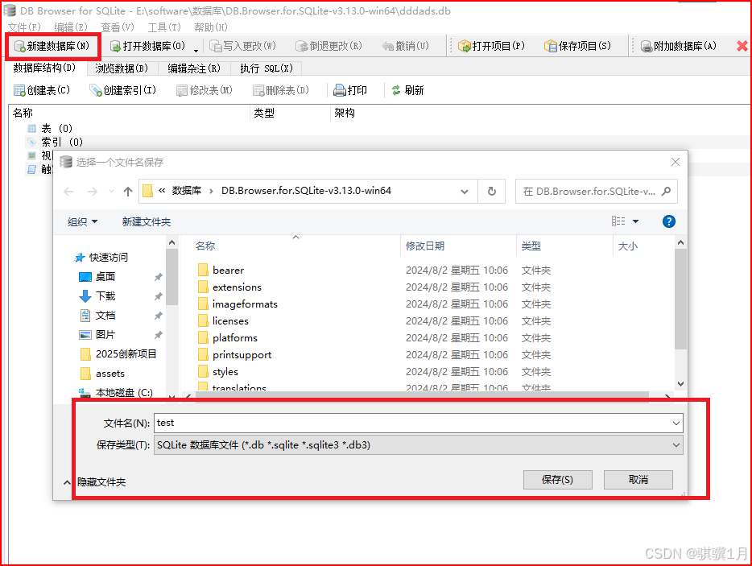This screenshot has height=566, width=752.
Task: Select 2025创新项目 folder in navigation pane
Action: pyautogui.click(x=118, y=354)
